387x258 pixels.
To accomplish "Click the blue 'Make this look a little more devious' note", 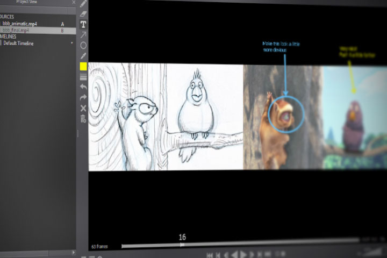I will [281, 47].
